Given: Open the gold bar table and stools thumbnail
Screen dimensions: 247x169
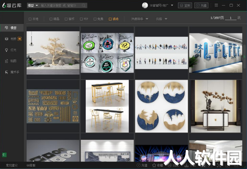Looking at the screenshot, I should coord(107,106).
